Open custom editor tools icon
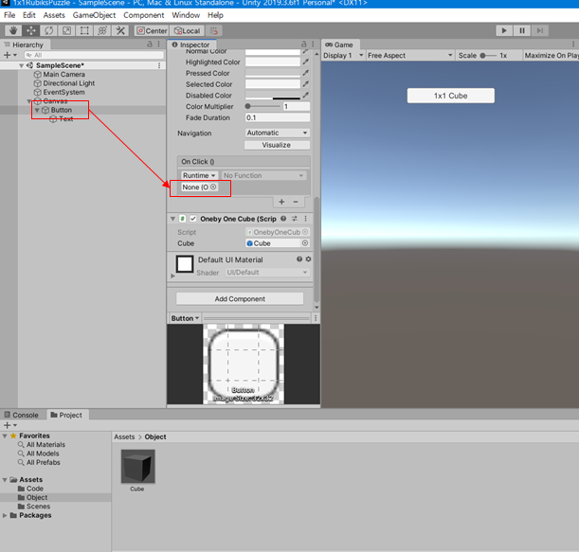The image size is (579, 552). [x=120, y=30]
